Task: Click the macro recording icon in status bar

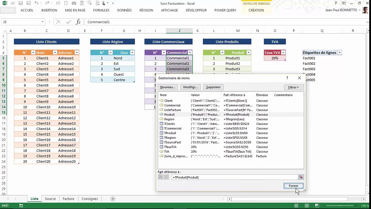Action: tap(21, 206)
